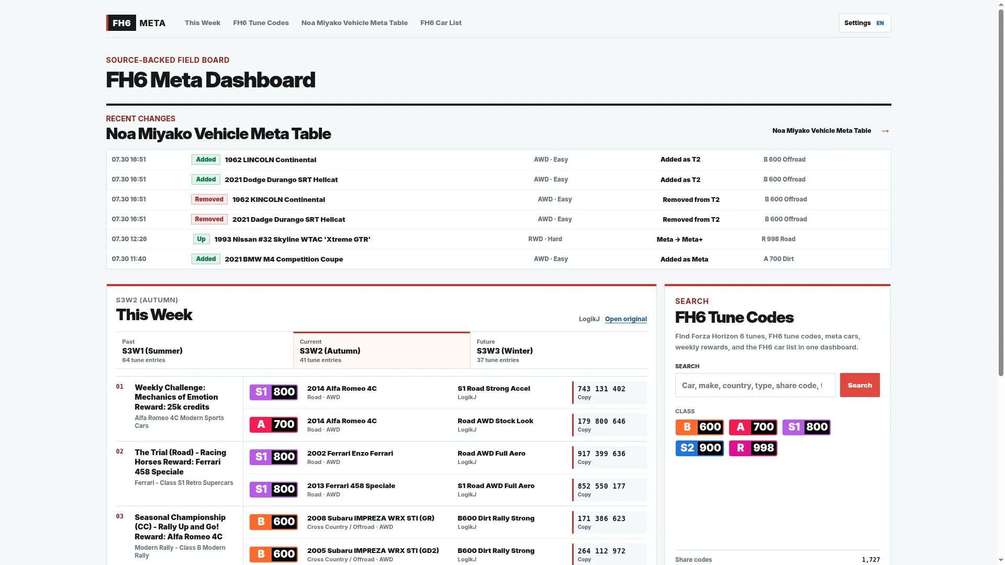Click B 600 badge for 2008 Subaru IMPREZA (GR)
This screenshot has height=565, width=1005.
click(274, 522)
